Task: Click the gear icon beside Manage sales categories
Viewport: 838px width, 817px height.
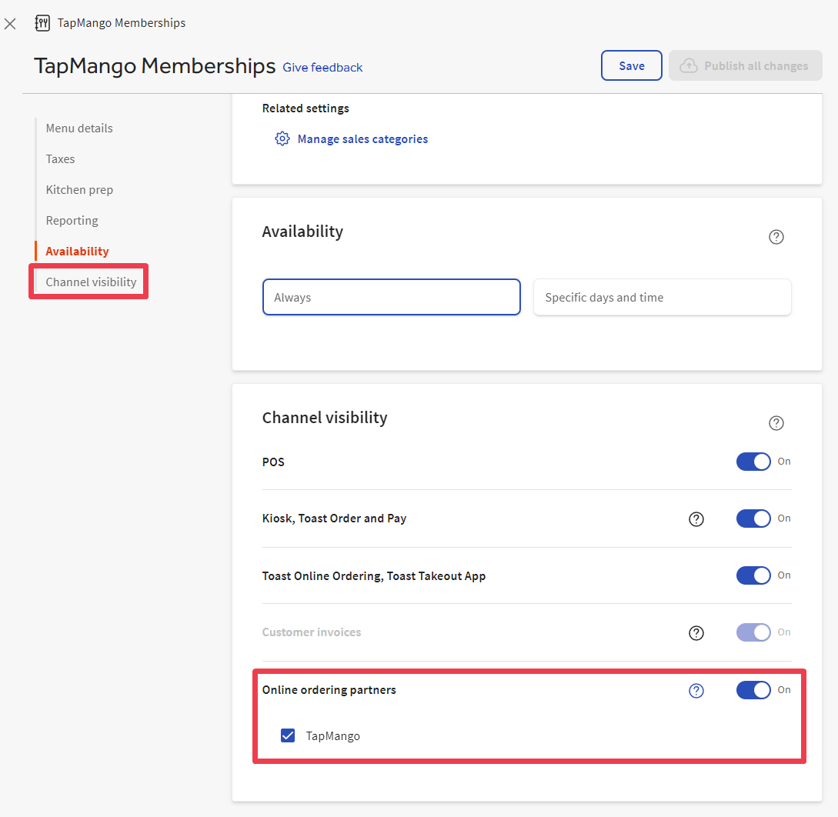Action: 282,138
